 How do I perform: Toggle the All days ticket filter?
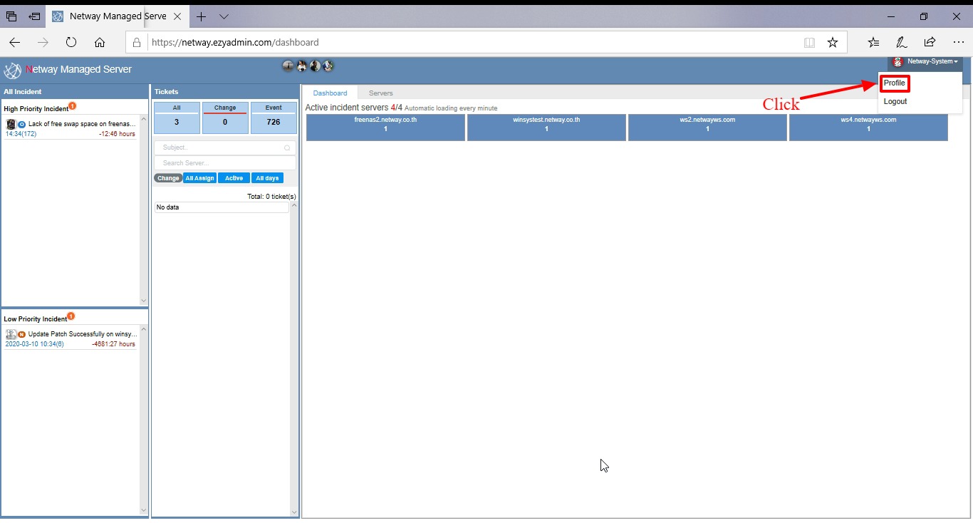tap(267, 178)
